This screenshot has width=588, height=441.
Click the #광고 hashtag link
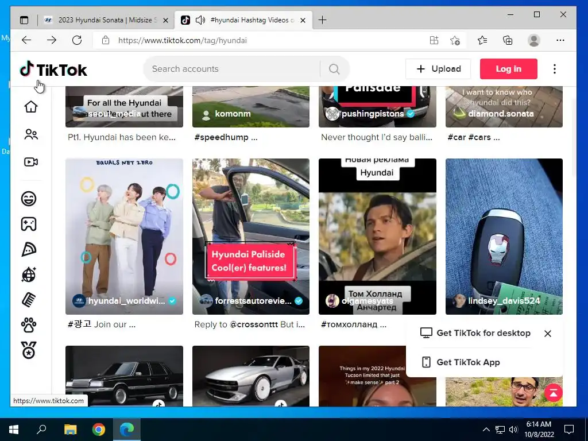(79, 324)
